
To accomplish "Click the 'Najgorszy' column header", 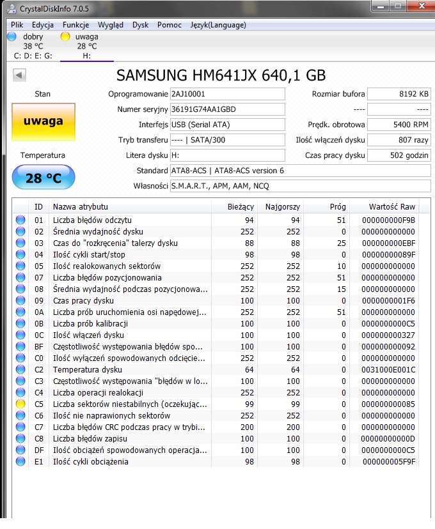I will click(280, 206).
